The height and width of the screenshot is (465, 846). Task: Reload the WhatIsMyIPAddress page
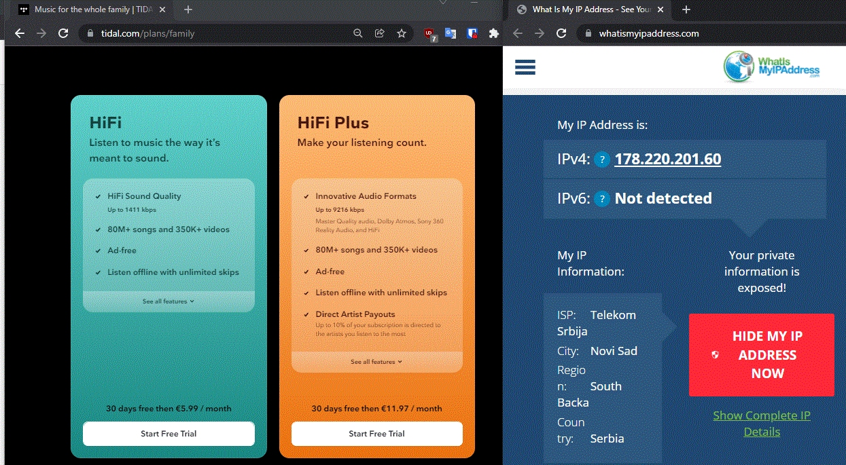pyautogui.click(x=561, y=33)
